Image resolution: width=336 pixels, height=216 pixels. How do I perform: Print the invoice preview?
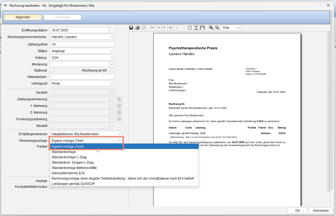[137, 28]
